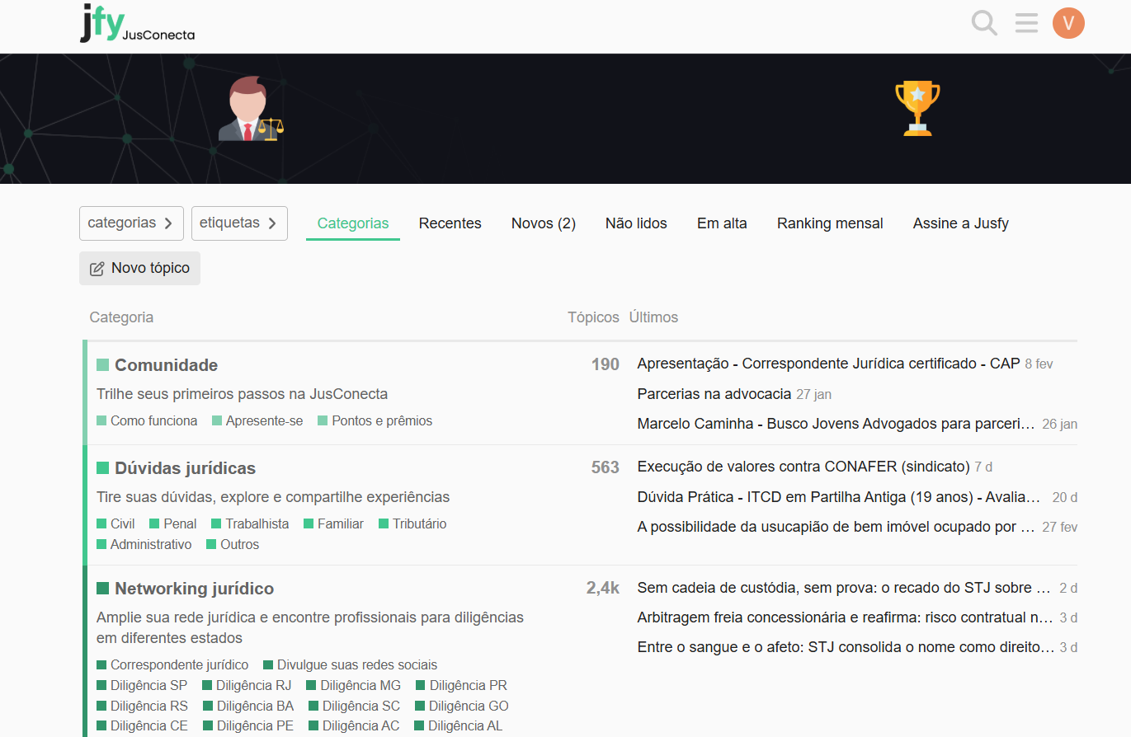Open the Trabalhista subcategory
Viewport: 1131px width, 737px height.
click(x=257, y=524)
